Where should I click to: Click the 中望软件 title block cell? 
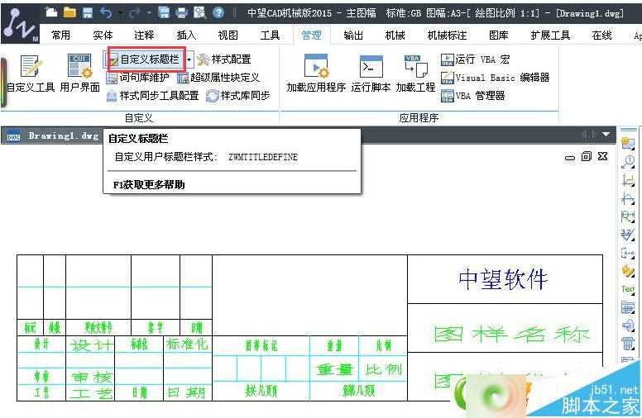505,279
